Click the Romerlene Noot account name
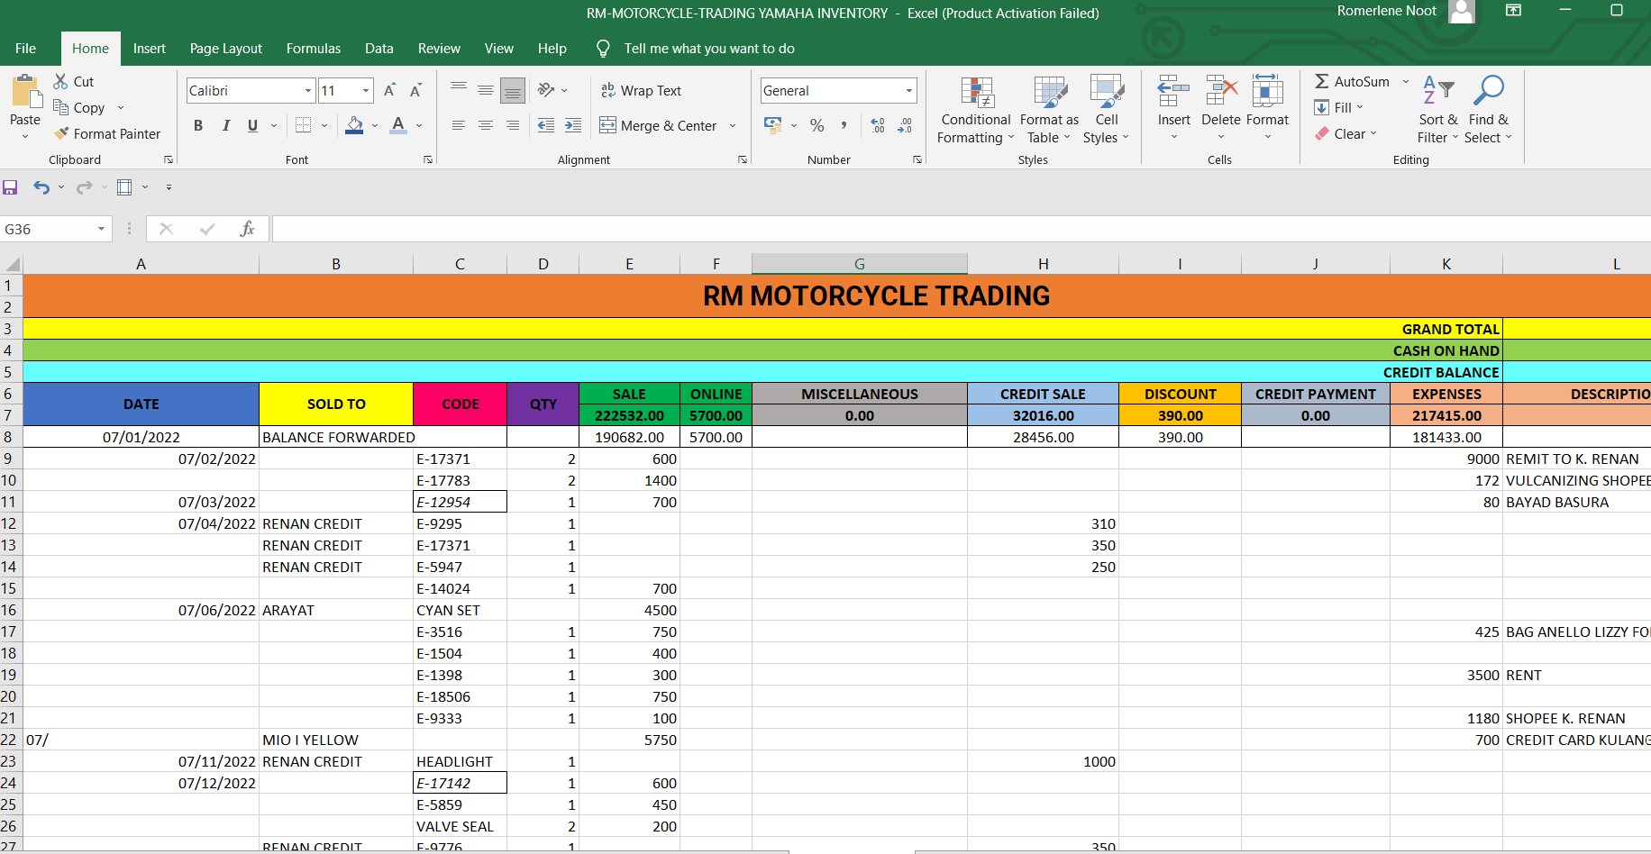The image size is (1651, 854). (x=1386, y=11)
